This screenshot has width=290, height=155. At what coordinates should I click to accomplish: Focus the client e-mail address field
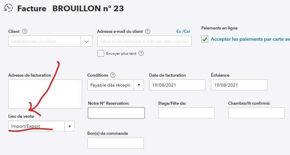click(144, 41)
